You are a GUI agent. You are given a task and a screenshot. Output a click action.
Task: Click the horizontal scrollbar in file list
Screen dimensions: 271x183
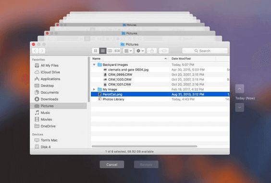145,146
